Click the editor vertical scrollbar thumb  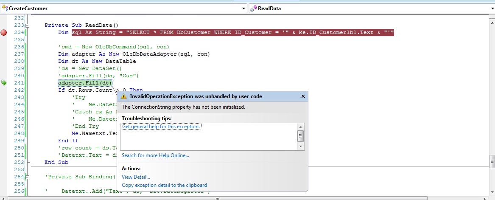coord(492,162)
